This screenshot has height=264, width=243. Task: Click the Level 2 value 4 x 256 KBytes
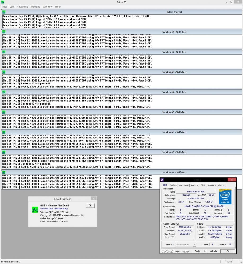tap(215, 234)
